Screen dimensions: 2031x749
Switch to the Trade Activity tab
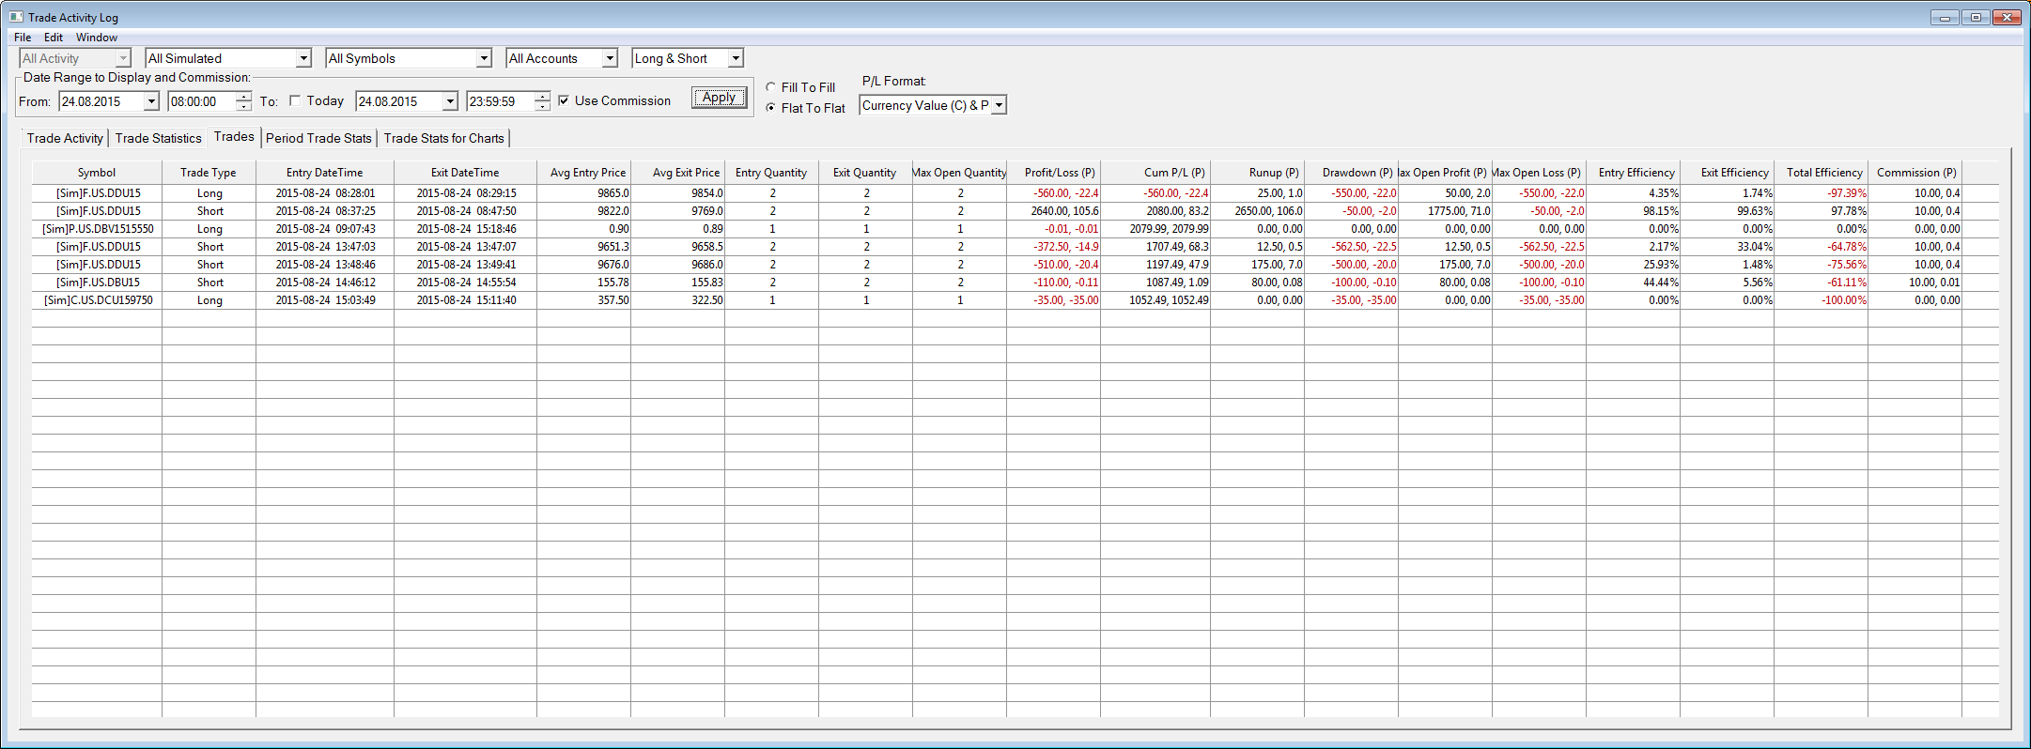65,138
